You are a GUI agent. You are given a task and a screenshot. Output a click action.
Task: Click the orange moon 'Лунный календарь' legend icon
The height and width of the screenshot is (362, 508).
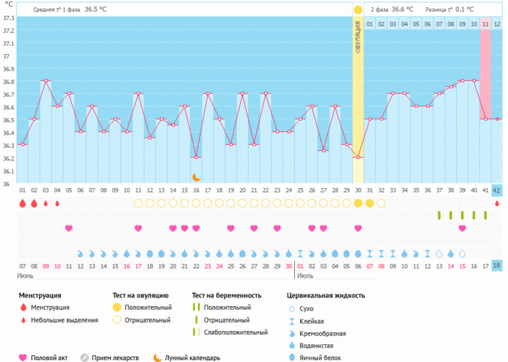(x=157, y=357)
